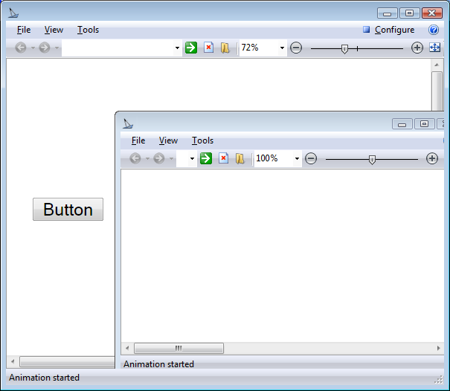Open the inner window's forward history dropdown arrow

click(171, 158)
